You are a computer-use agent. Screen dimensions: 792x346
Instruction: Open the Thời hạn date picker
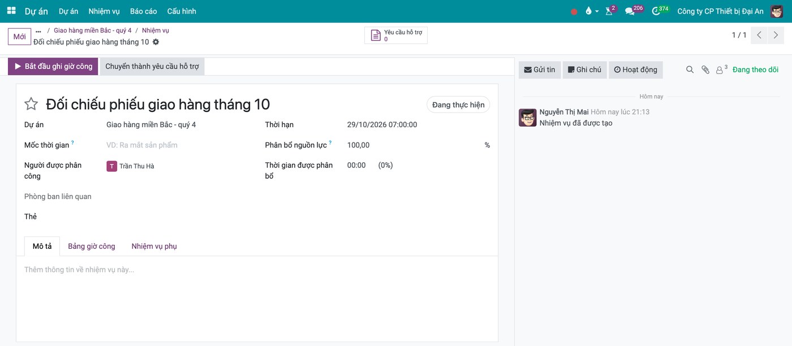(x=419, y=124)
